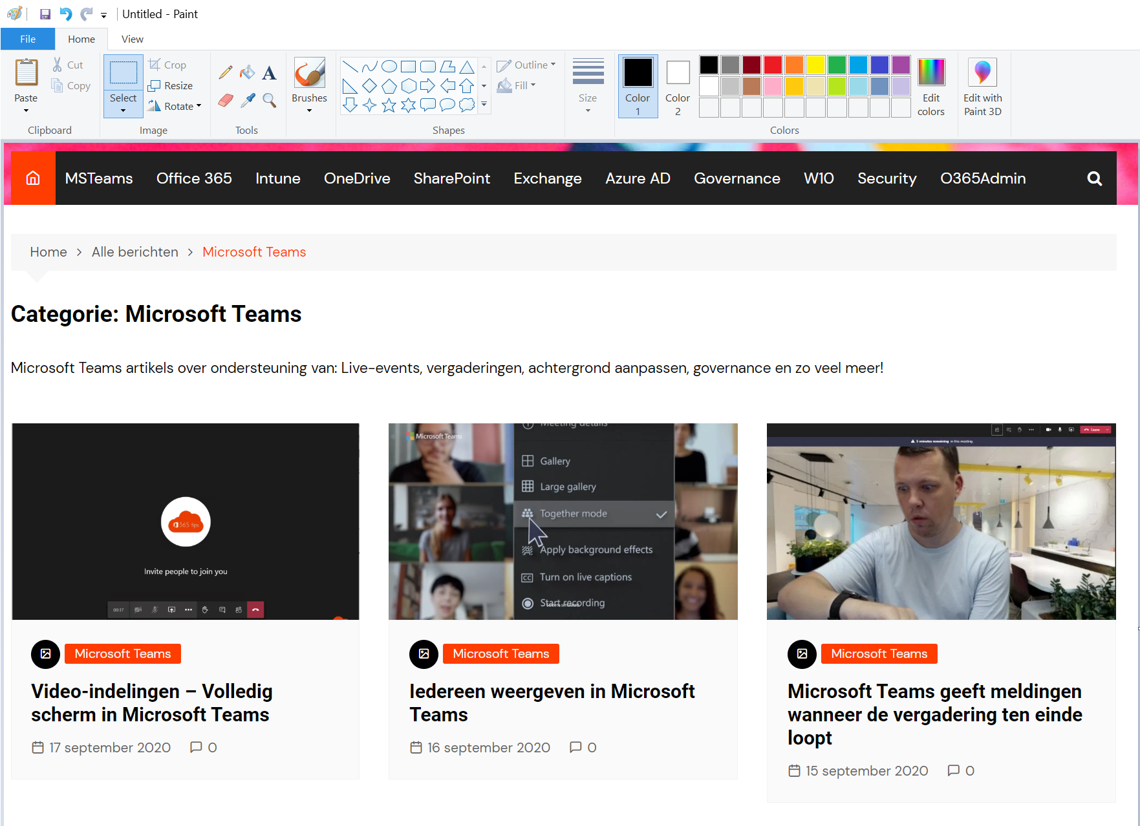This screenshot has height=826, width=1140.
Task: Pick the red color swatch
Action: pos(773,65)
